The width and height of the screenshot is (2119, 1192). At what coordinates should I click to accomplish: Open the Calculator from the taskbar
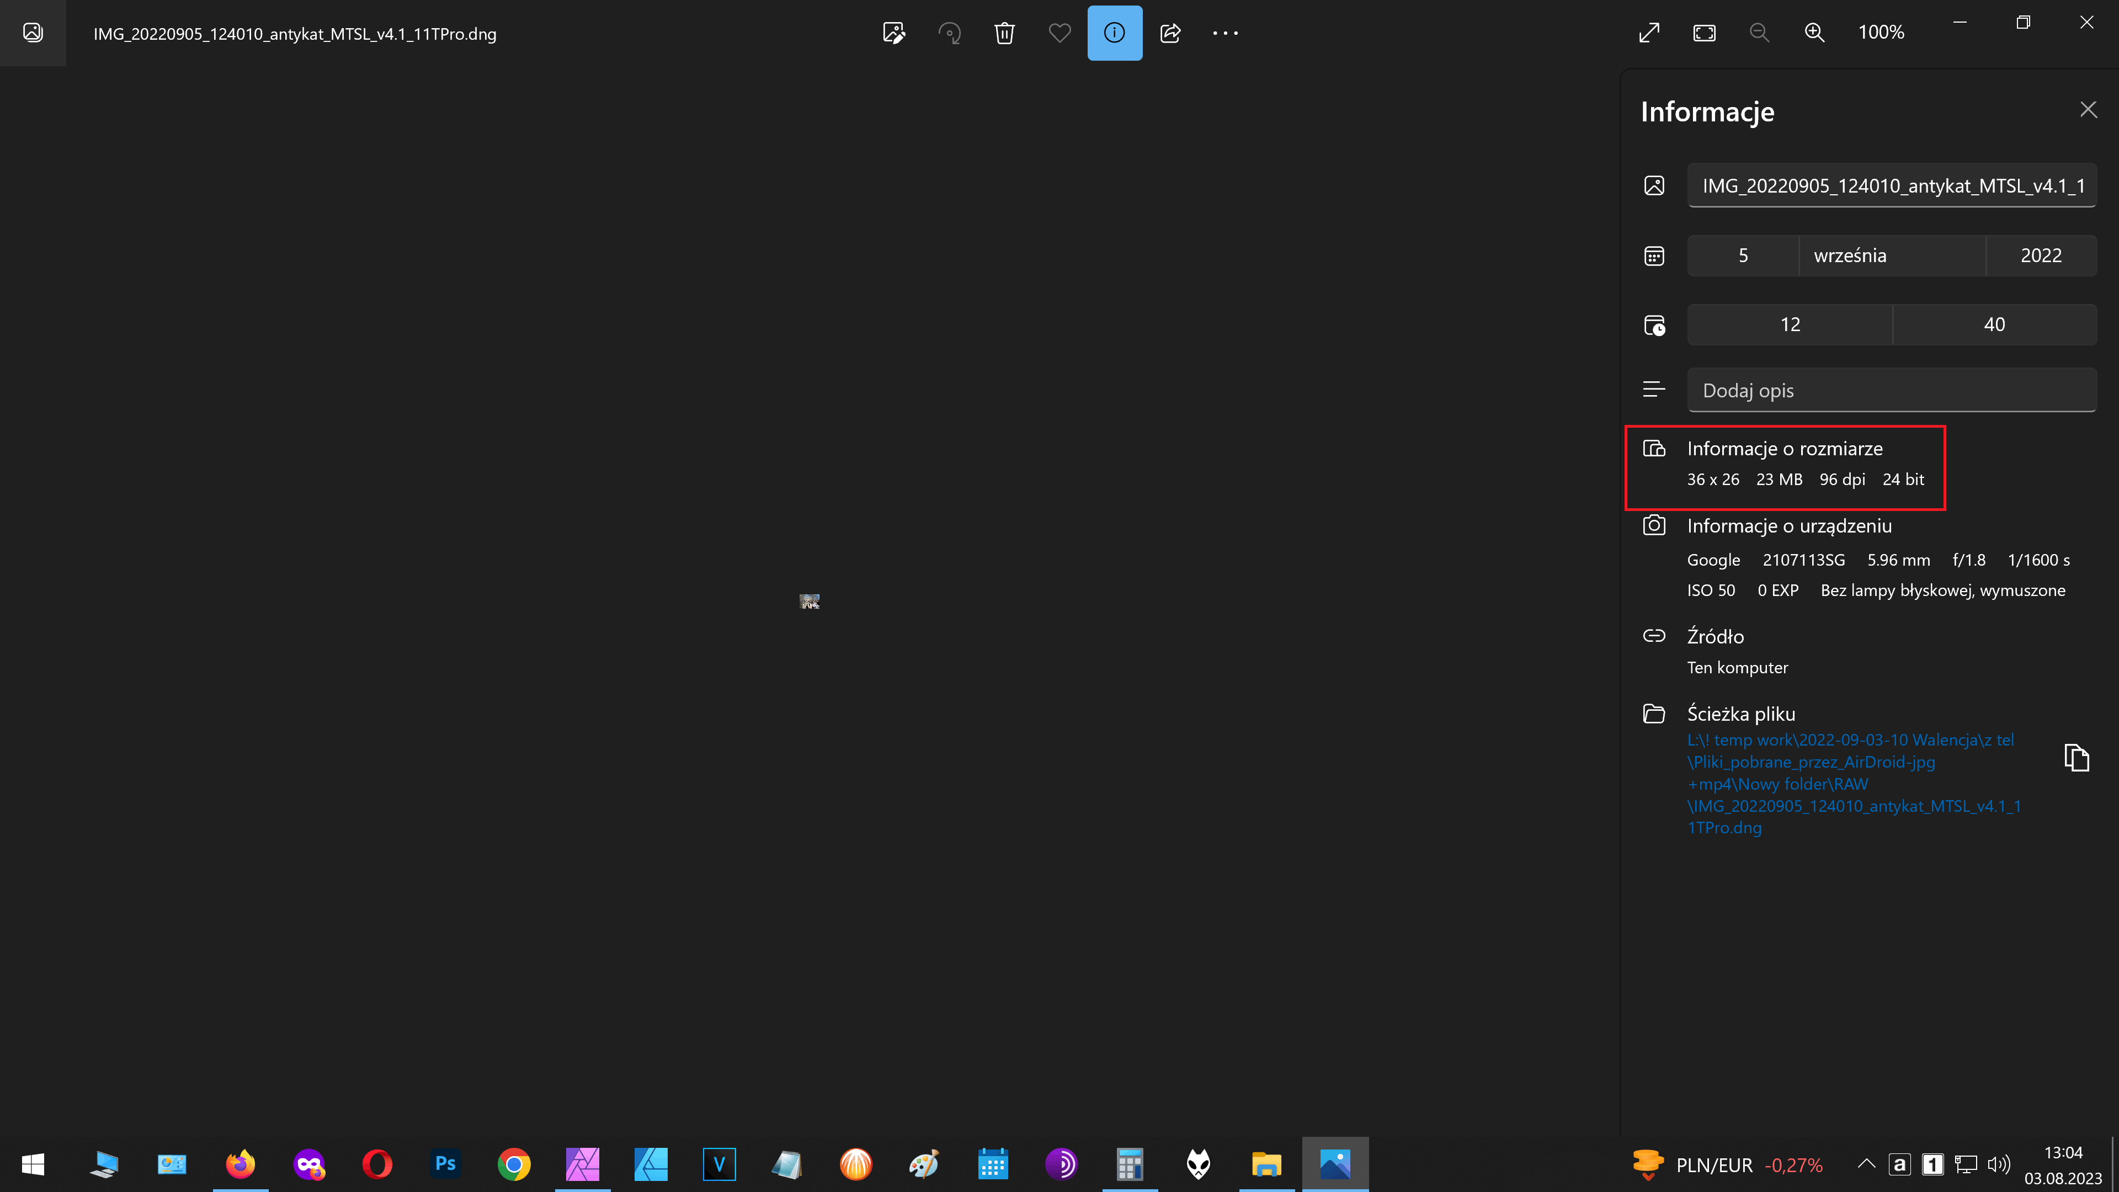[x=1130, y=1164]
